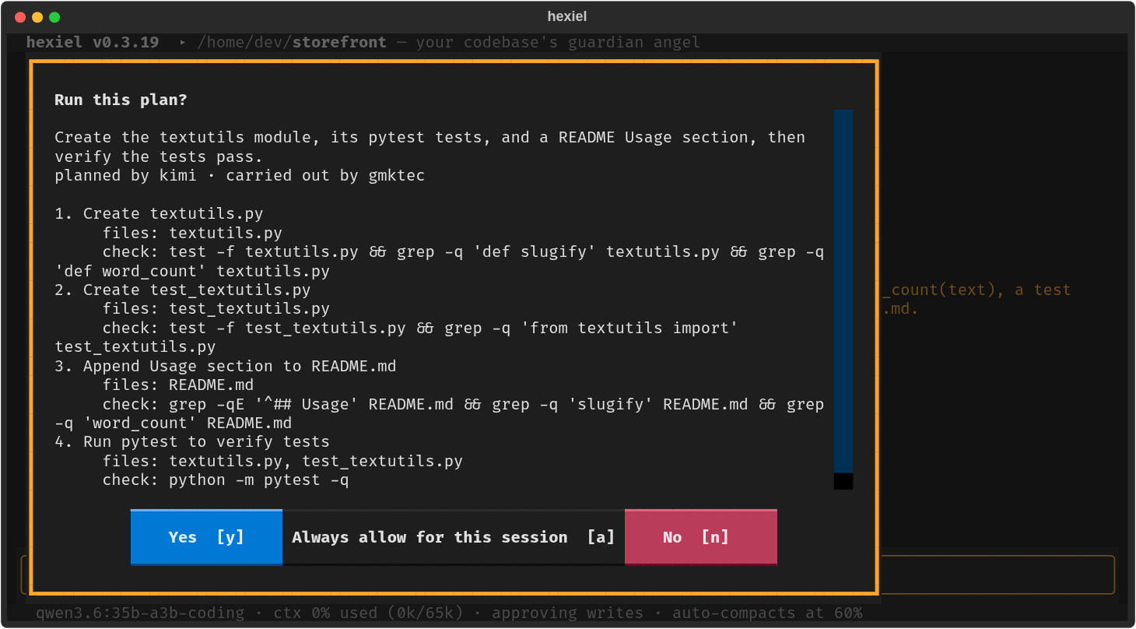Click the /home/dev/storefront path
Screen dimensions: 1136x629
[x=292, y=42]
